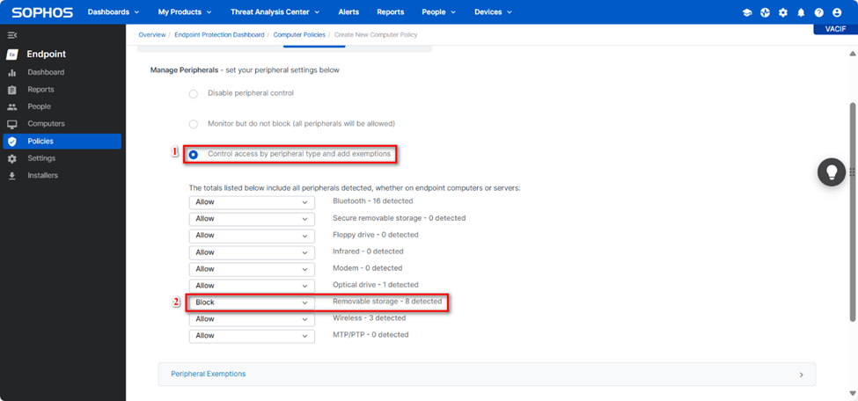This screenshot has height=401, width=858.
Task: Expand the Peripheral Exemptions section
Action: [487, 374]
